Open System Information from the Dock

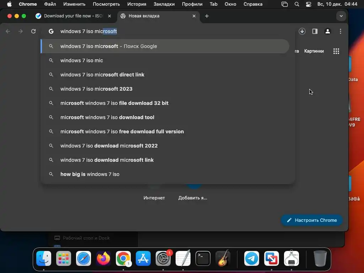click(291, 258)
